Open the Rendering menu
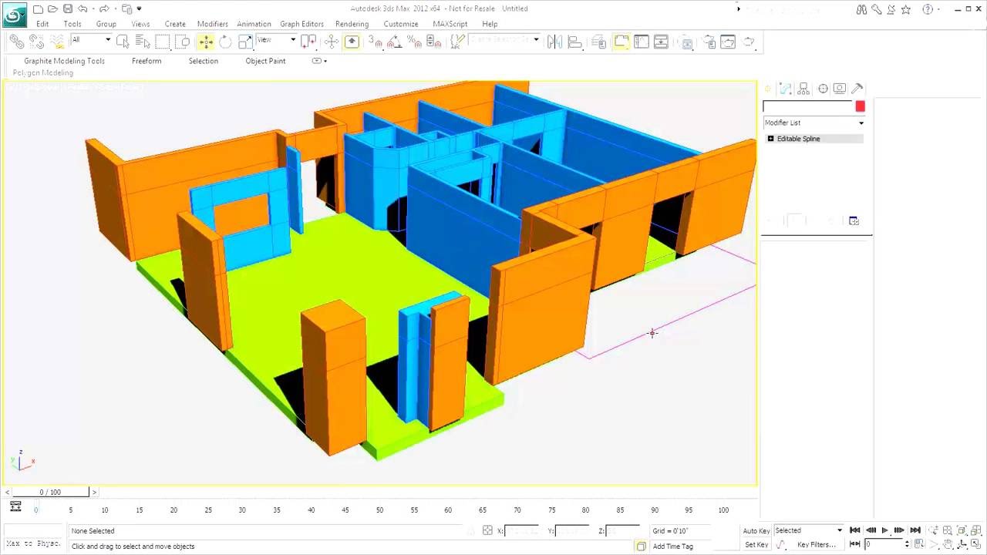Screen dimensions: 987x555 [x=352, y=24]
